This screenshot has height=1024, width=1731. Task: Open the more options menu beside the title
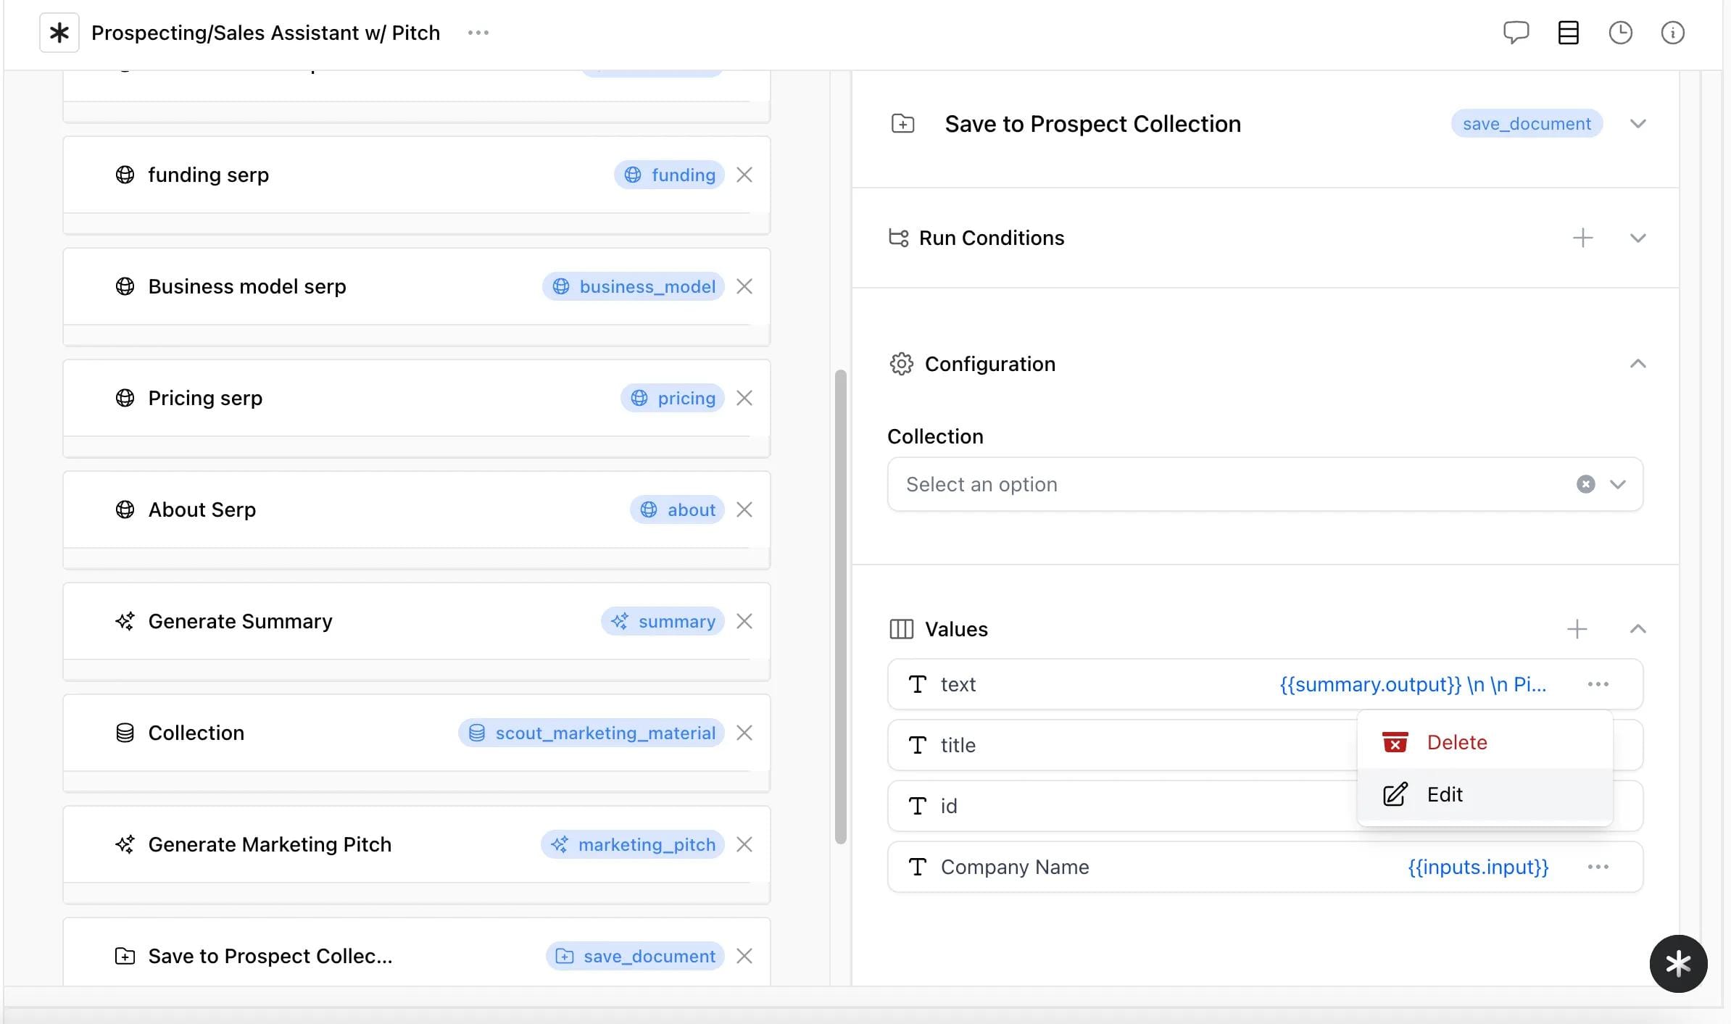pyautogui.click(x=478, y=33)
